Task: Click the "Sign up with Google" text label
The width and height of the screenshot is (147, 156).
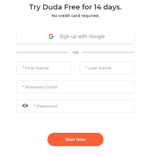Action: 82,36
